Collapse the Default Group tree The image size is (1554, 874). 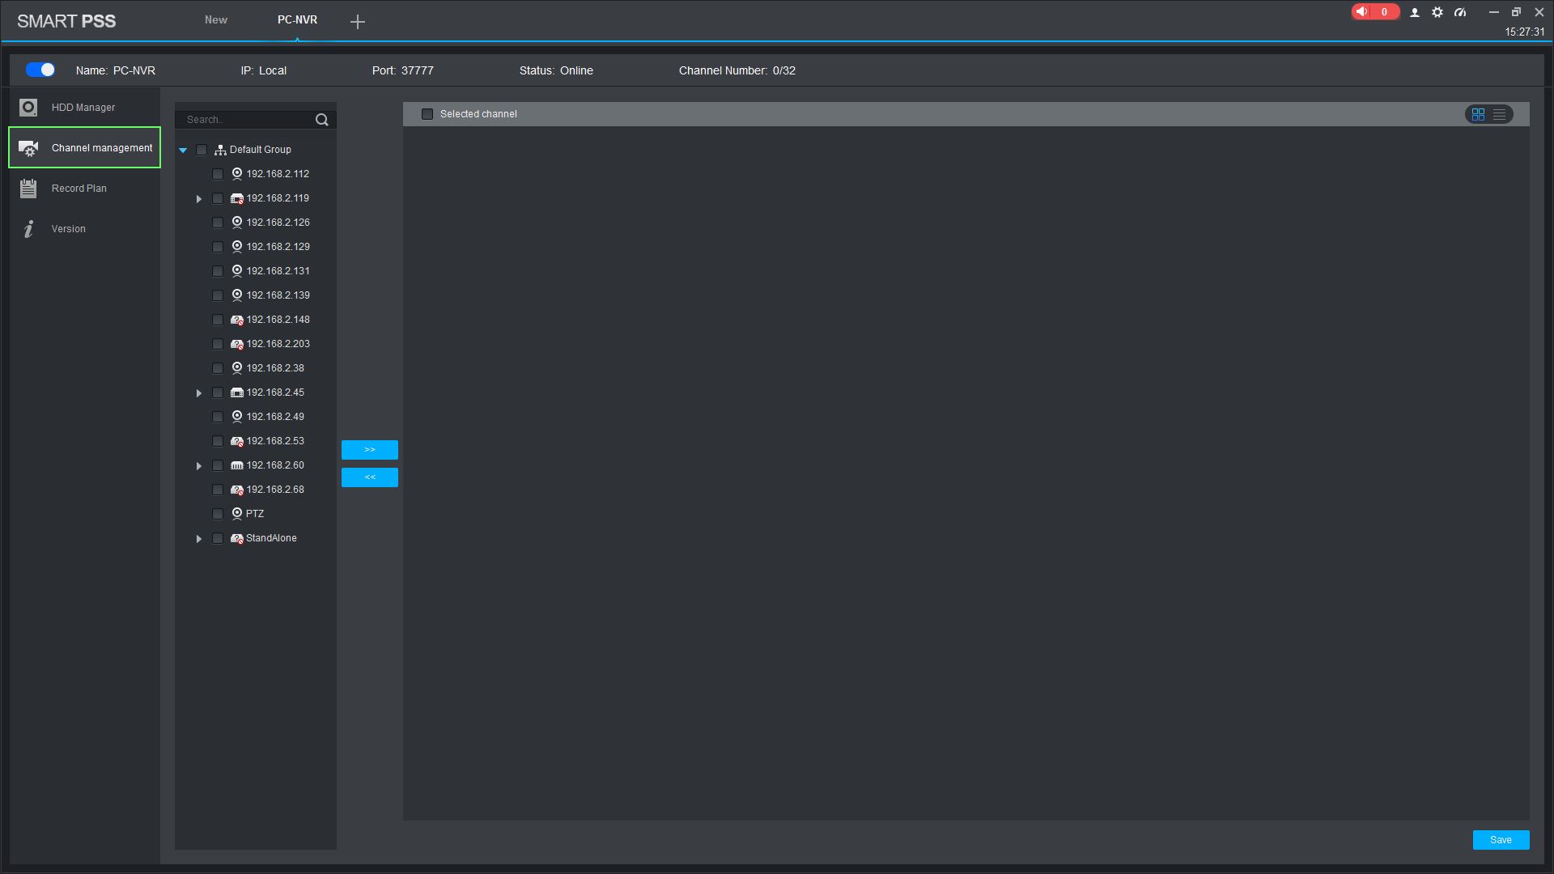[x=183, y=150]
